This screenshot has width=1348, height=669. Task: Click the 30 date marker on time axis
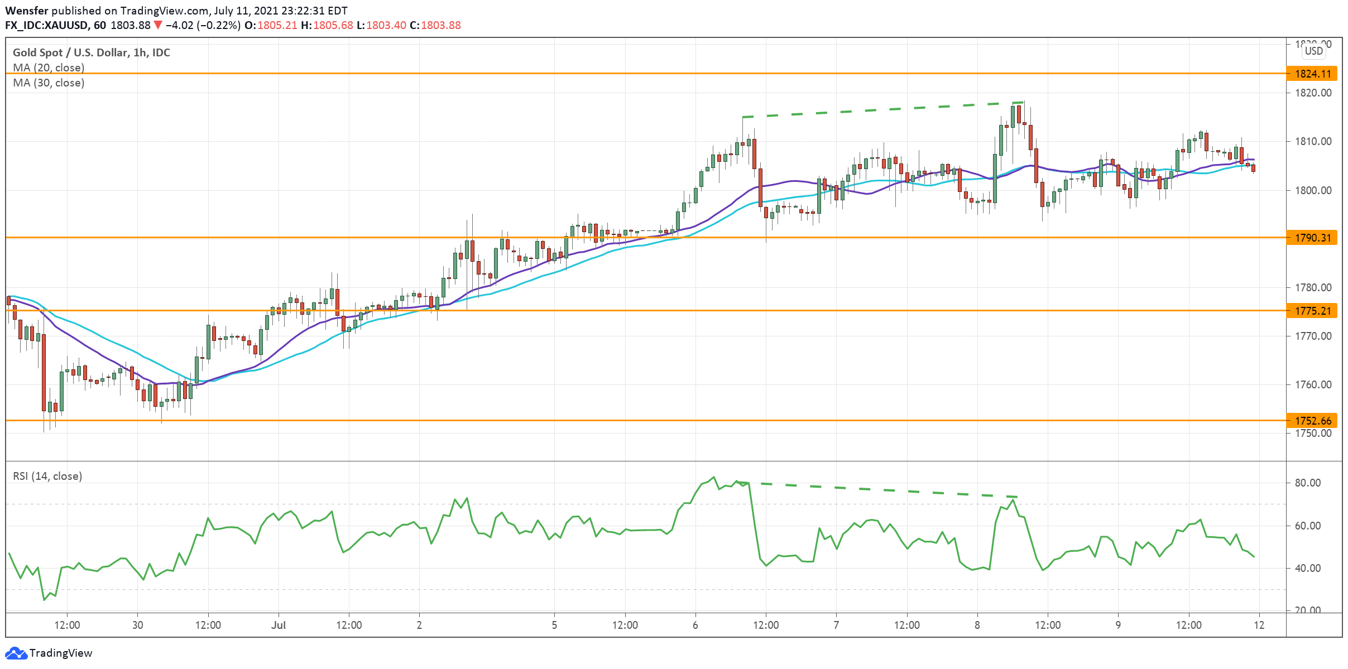click(137, 625)
